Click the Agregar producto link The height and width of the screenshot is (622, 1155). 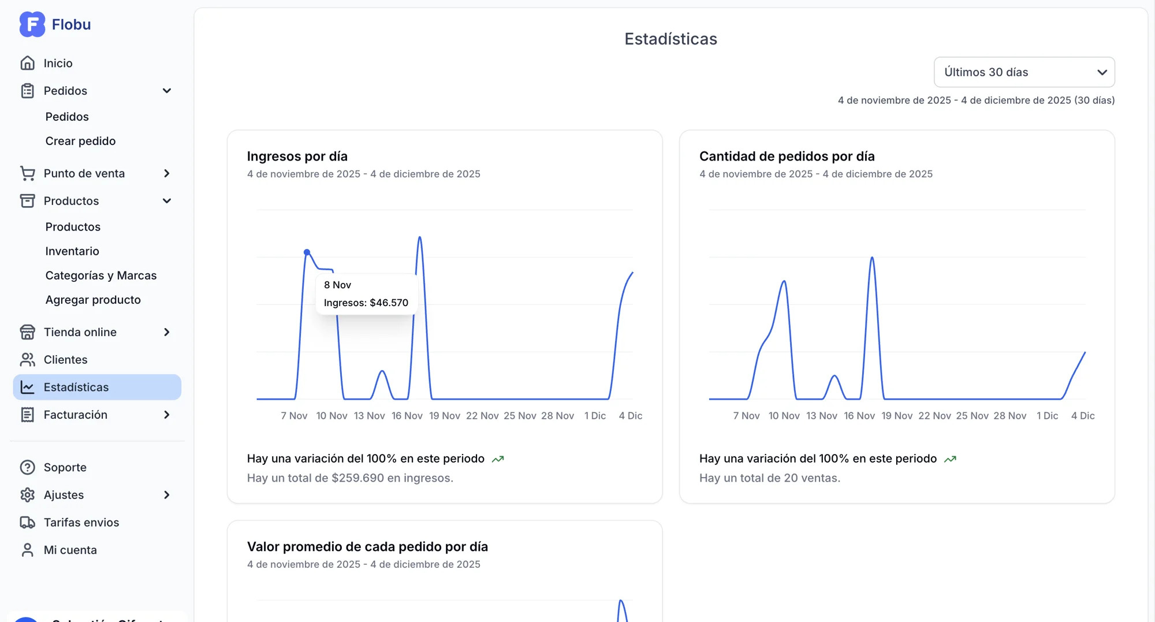tap(93, 299)
